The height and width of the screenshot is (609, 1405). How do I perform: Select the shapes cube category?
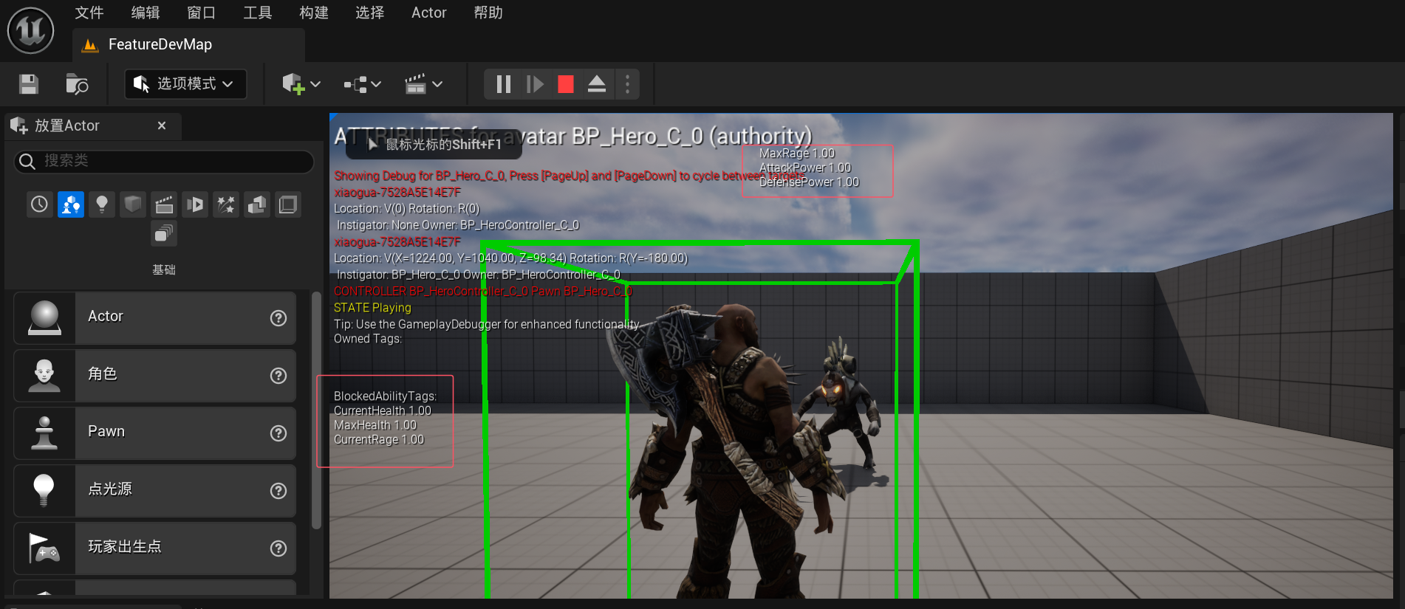(133, 204)
